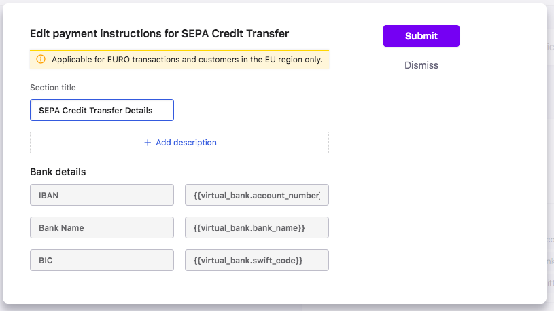Image resolution: width=554 pixels, height=311 pixels.
Task: Submit the payment instructions
Action: pos(421,36)
